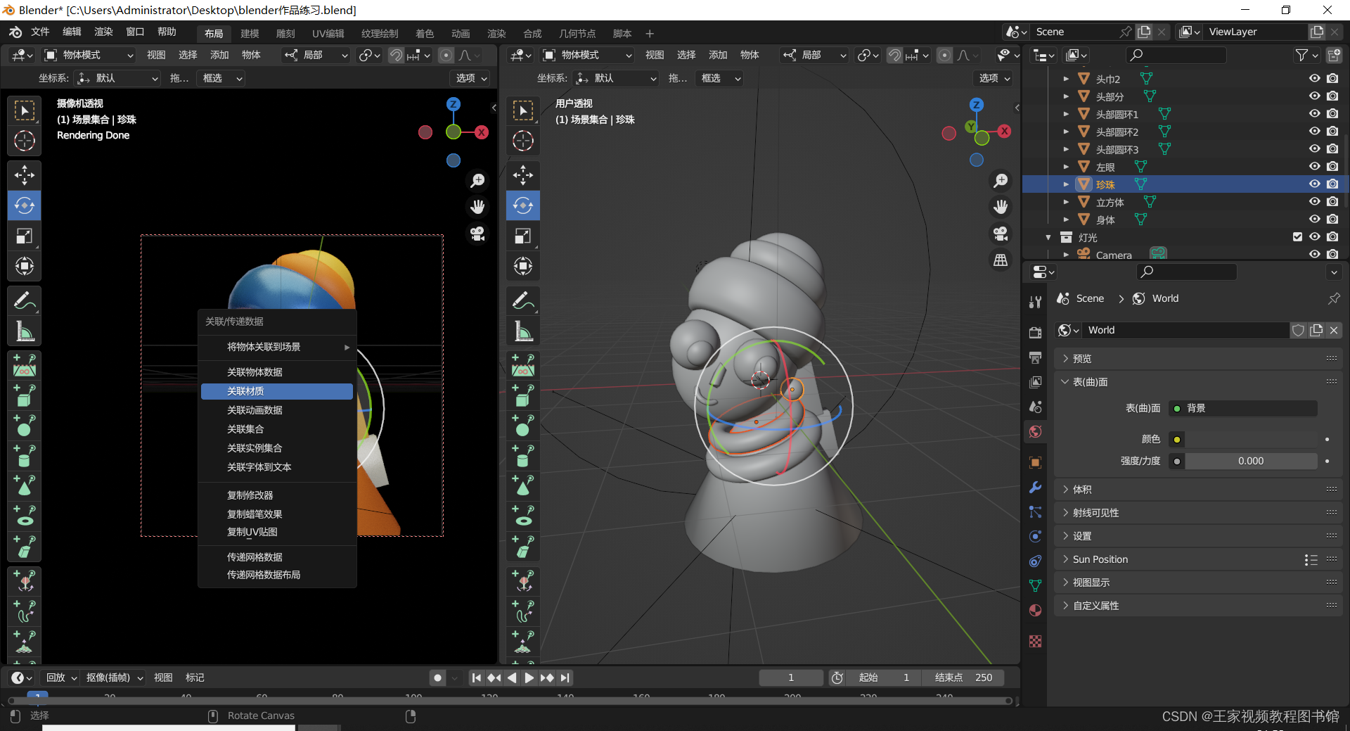Open the Physics Properties tab

(1034, 536)
